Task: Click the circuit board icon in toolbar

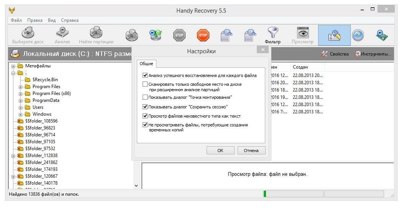Action: 382,35
